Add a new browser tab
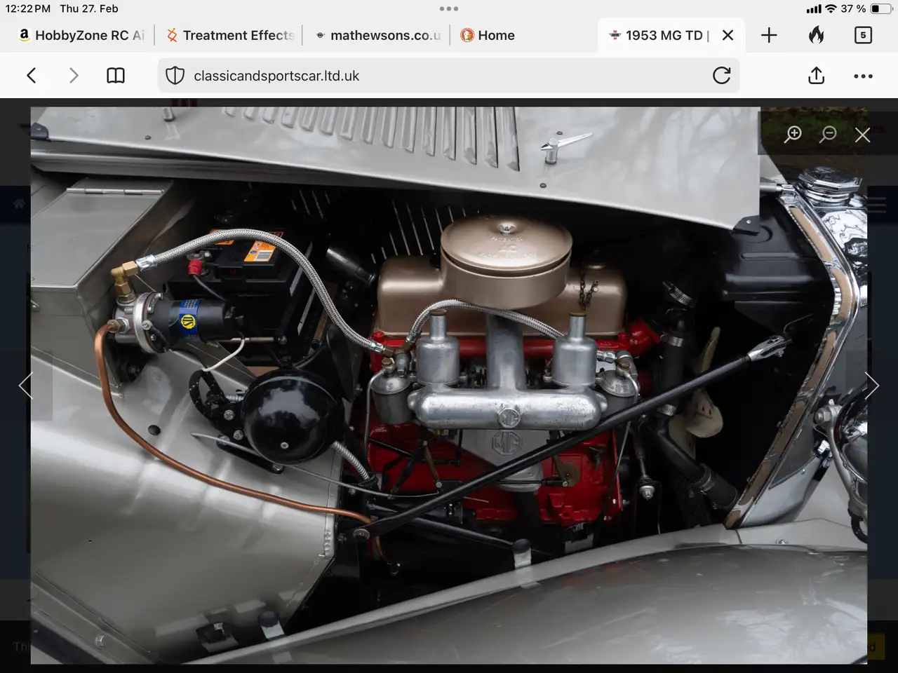 tap(769, 35)
